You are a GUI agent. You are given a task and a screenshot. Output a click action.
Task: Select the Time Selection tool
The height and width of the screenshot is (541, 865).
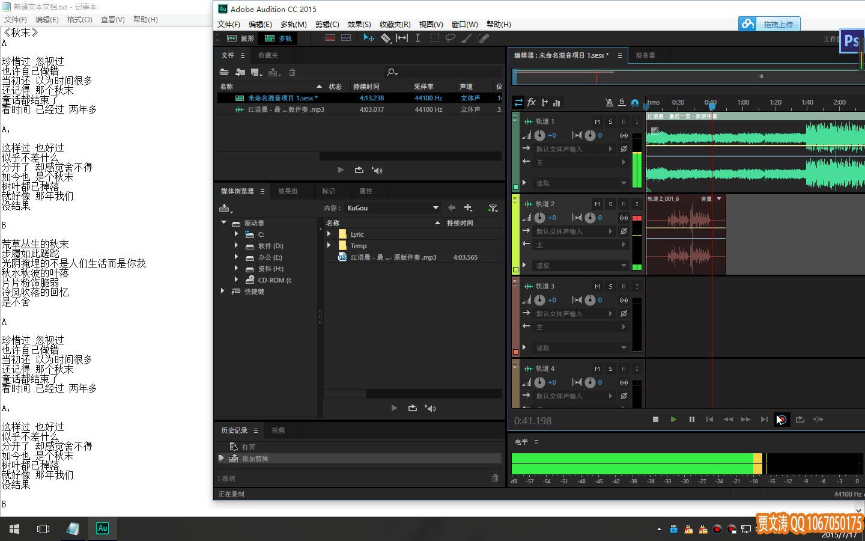pos(417,38)
